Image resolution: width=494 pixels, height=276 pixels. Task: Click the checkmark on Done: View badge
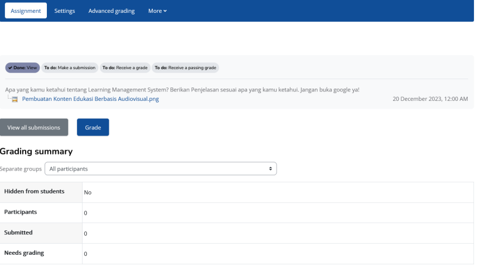coord(10,67)
